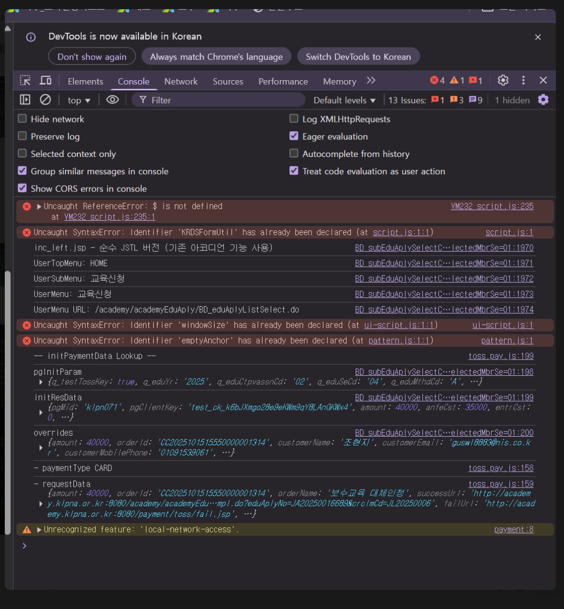Image resolution: width=564 pixels, height=609 pixels.
Task: Enable Autocomplete from history checkbox
Action: [294, 154]
